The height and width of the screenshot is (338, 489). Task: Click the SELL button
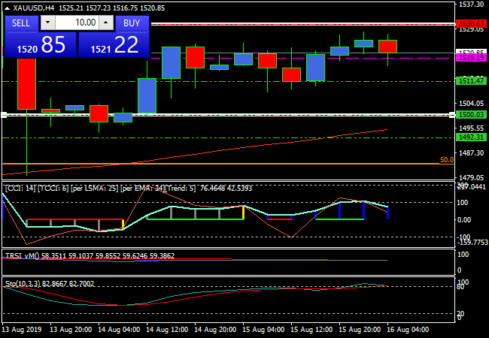pyautogui.click(x=21, y=23)
